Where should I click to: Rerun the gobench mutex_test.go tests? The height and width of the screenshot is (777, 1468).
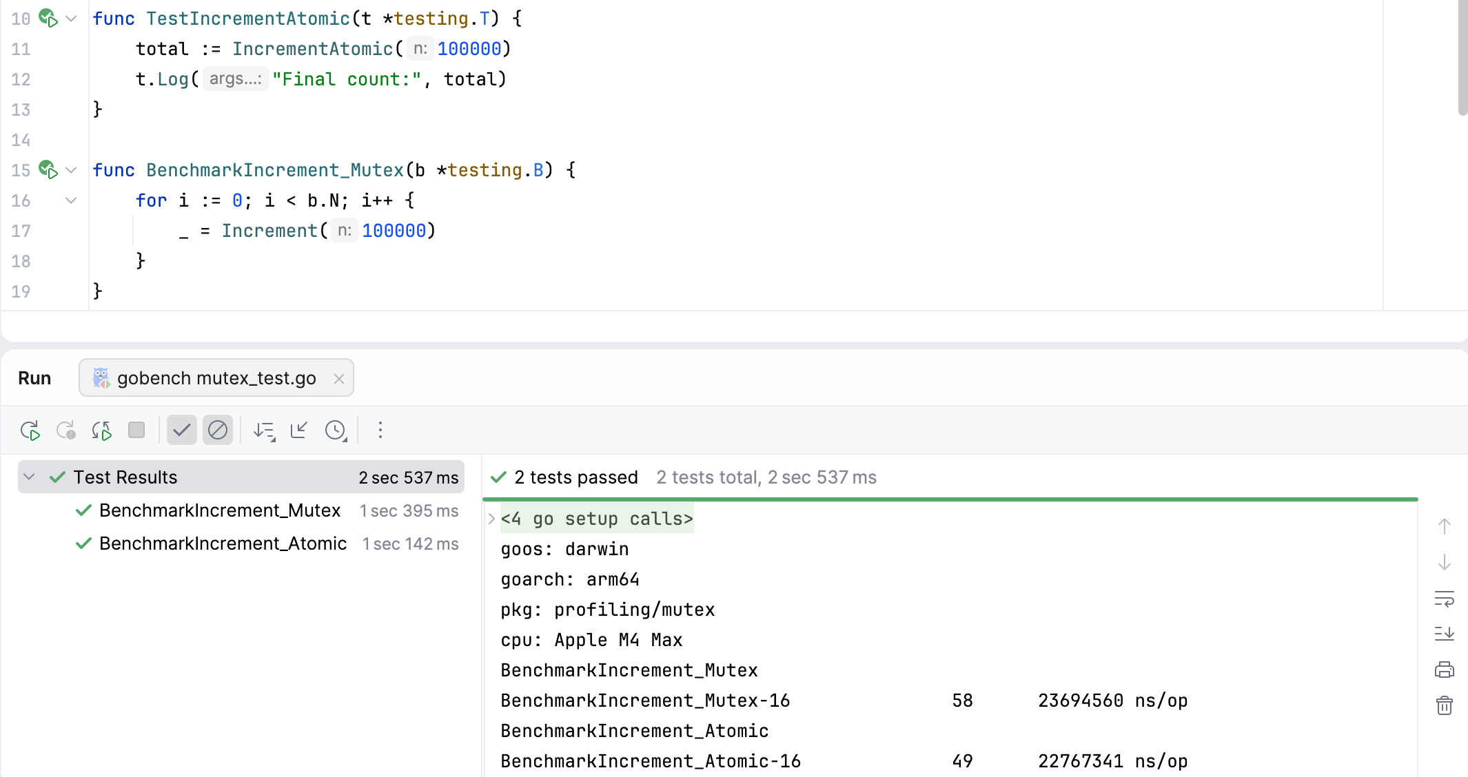[30, 430]
